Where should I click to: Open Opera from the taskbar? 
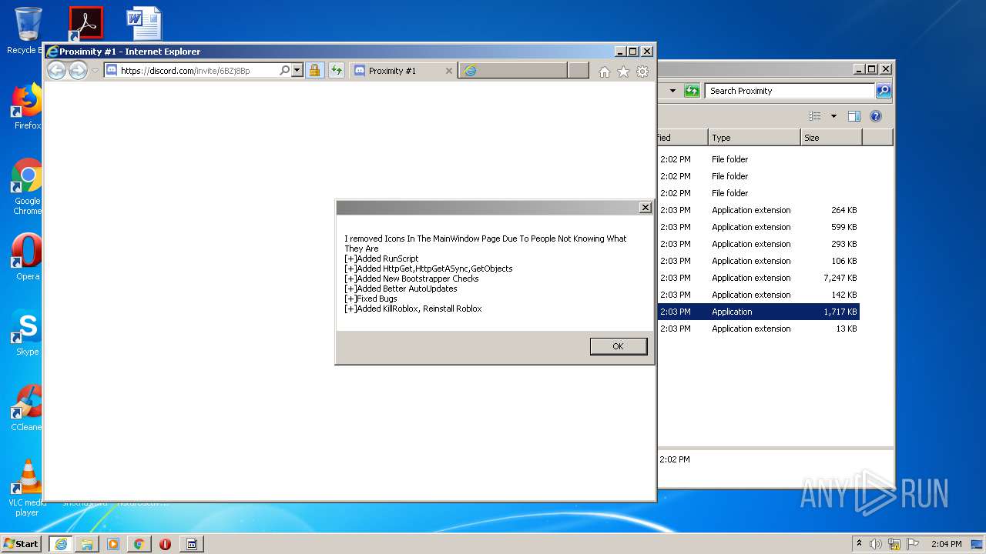tap(165, 543)
